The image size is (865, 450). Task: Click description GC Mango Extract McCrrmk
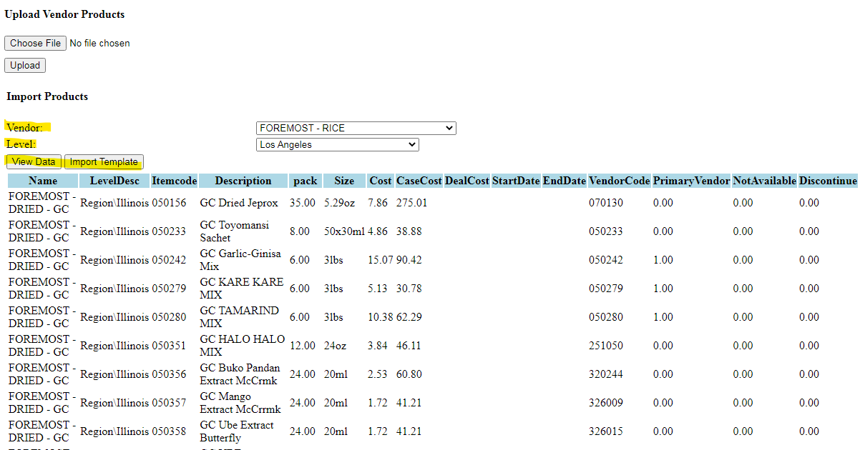(x=240, y=403)
